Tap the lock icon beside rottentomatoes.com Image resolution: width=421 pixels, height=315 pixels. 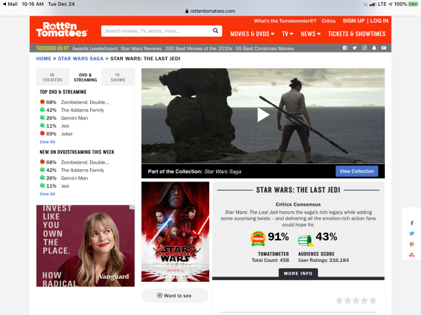pos(187,11)
